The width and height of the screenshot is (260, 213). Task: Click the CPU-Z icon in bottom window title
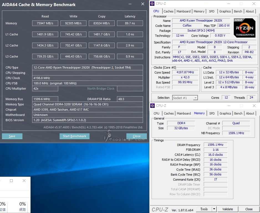click(x=152, y=106)
